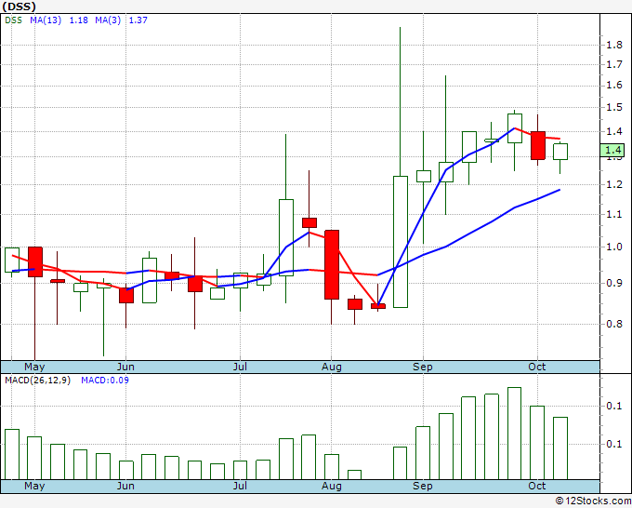Click the 1.6 price axis label
This screenshot has height=508, width=632.
pos(614,86)
